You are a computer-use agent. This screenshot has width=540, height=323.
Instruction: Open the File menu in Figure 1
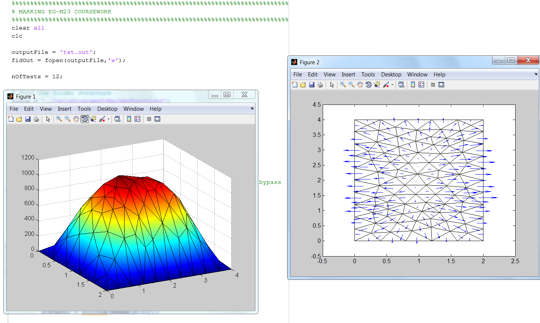click(14, 109)
